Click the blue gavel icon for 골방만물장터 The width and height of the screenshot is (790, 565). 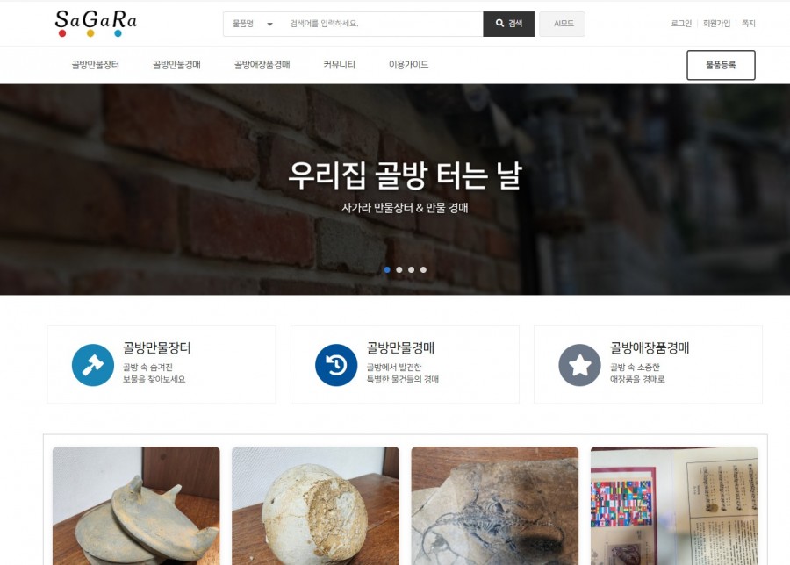[x=93, y=365]
